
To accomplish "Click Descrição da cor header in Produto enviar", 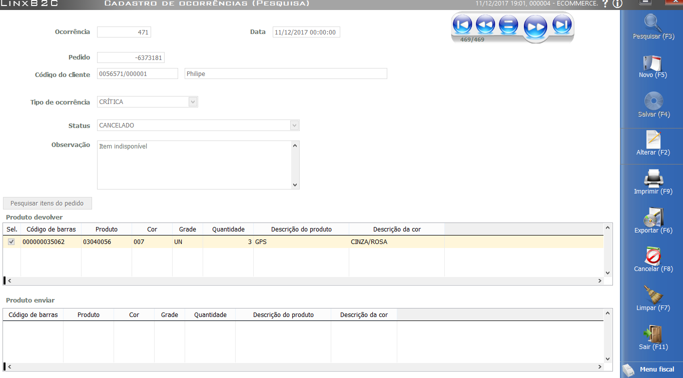I will pos(364,315).
